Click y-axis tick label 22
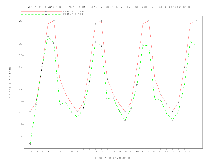The width and height of the screenshot is (214, 165). tap(21, 44)
